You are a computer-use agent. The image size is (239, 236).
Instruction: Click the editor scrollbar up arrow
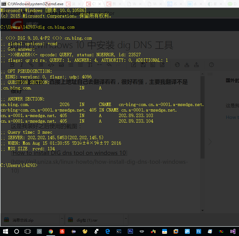coord(202,74)
